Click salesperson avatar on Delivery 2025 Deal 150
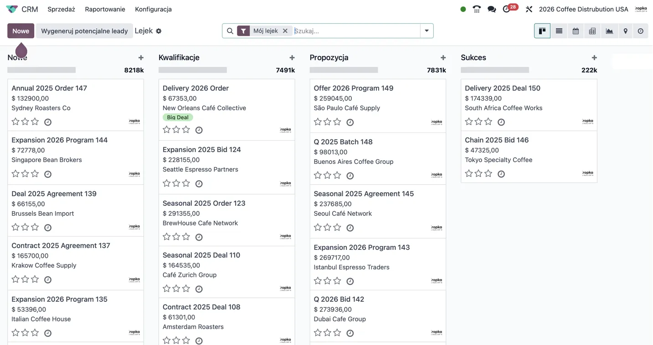The image size is (653, 345). tap(588, 122)
